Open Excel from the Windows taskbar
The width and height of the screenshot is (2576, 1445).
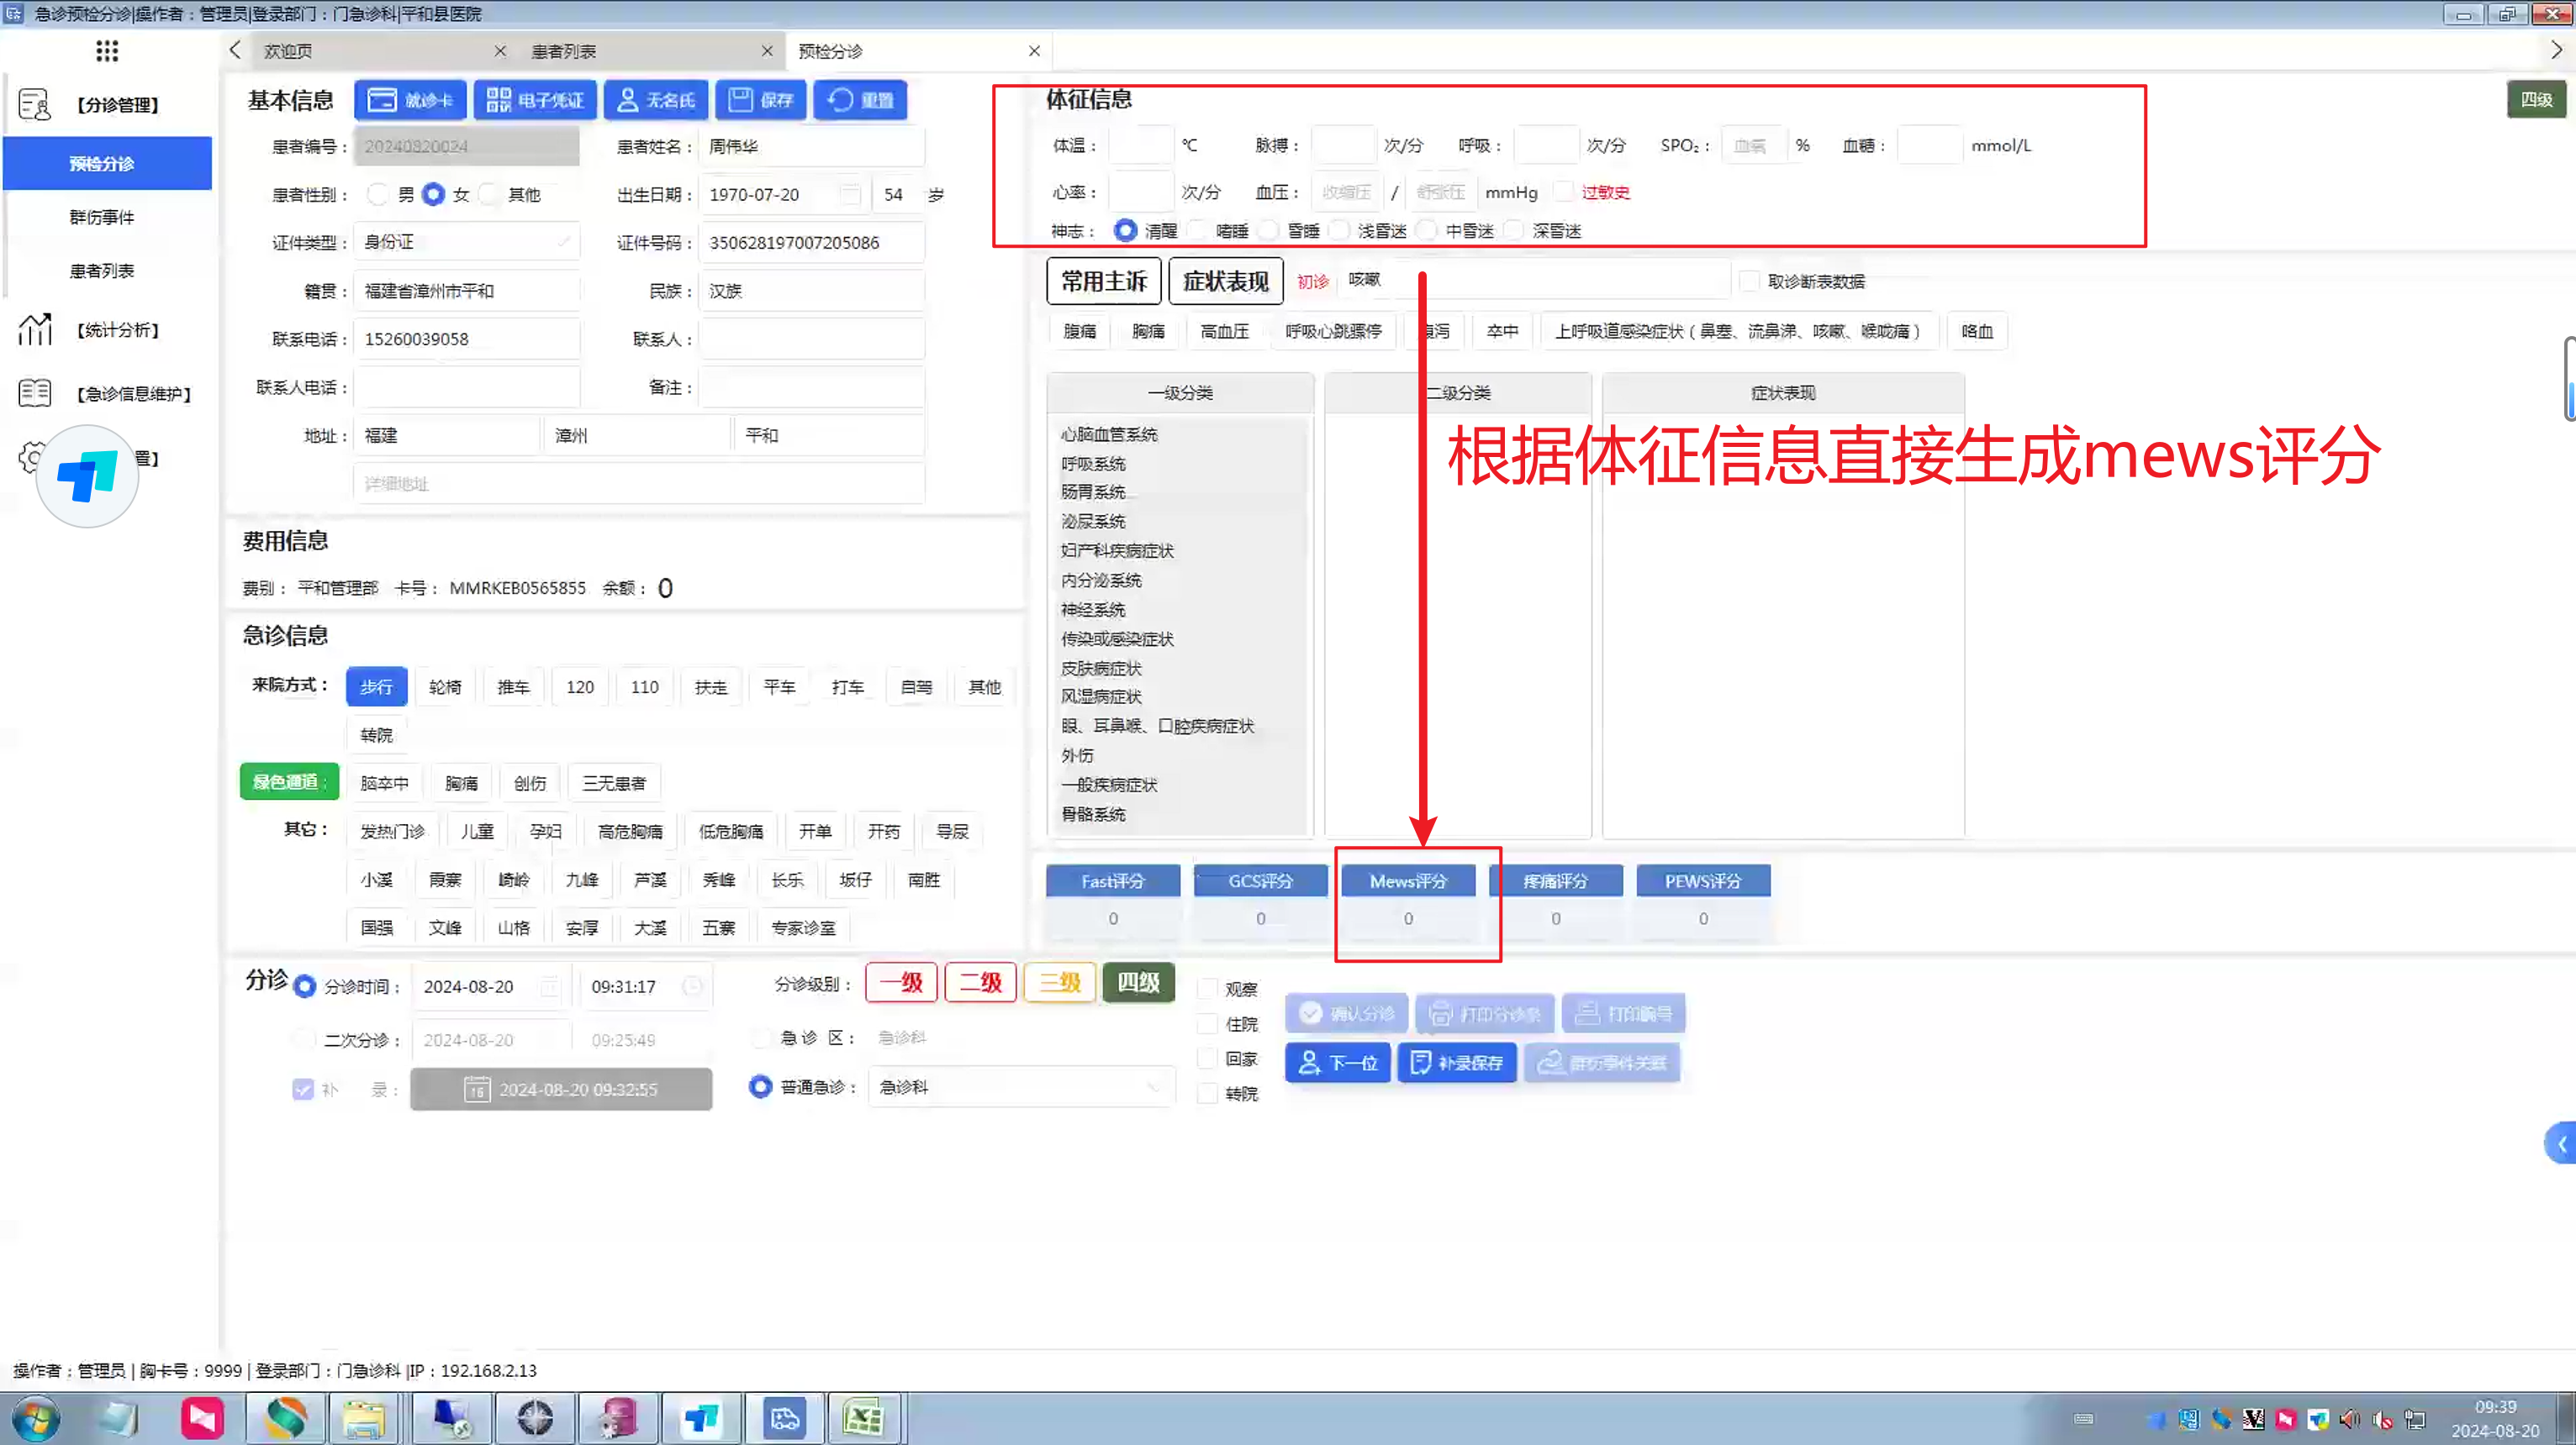point(862,1418)
